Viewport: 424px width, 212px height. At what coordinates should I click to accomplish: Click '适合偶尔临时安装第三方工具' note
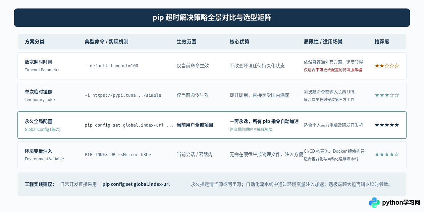tap(329, 99)
